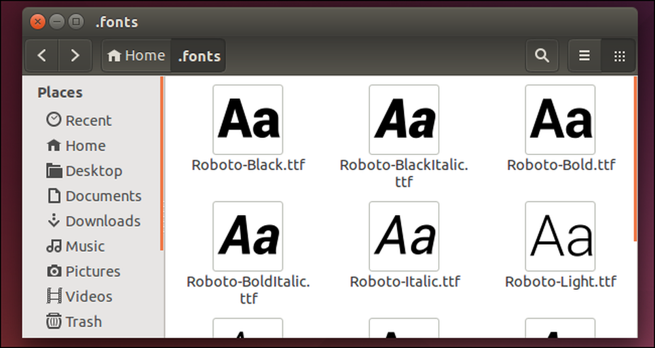Close the .fonts window
The height and width of the screenshot is (348, 655).
37,22
